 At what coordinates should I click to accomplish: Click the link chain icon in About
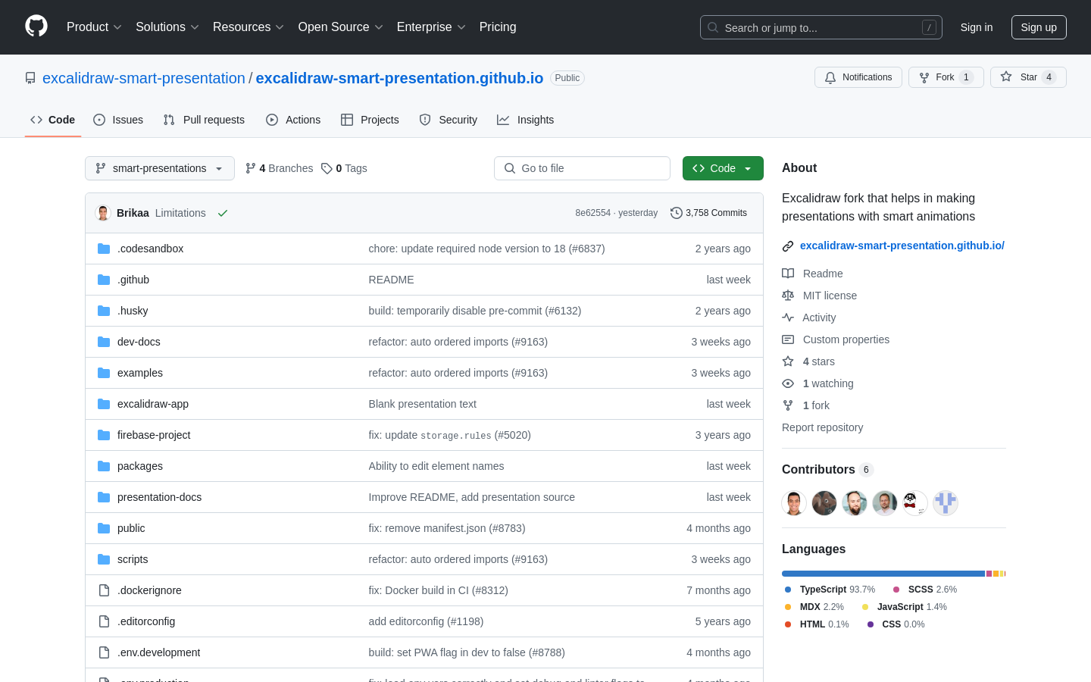[x=788, y=246]
